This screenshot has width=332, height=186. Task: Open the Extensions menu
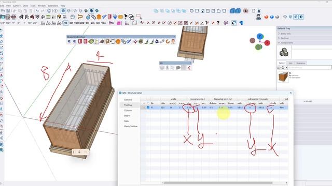click(53, 6)
